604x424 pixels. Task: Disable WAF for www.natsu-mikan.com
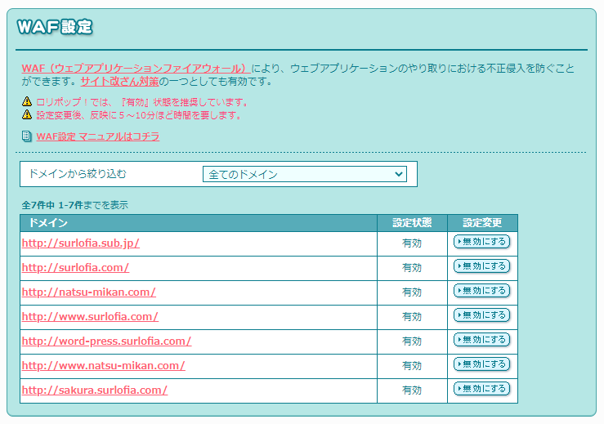[x=481, y=364]
